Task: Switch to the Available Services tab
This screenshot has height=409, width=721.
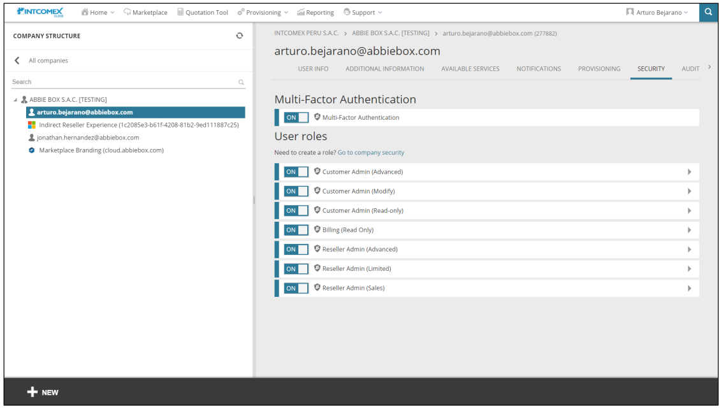Action: [470, 69]
